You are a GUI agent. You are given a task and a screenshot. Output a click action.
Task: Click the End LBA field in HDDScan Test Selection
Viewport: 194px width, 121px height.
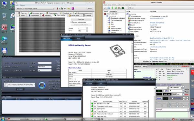click(45, 67)
